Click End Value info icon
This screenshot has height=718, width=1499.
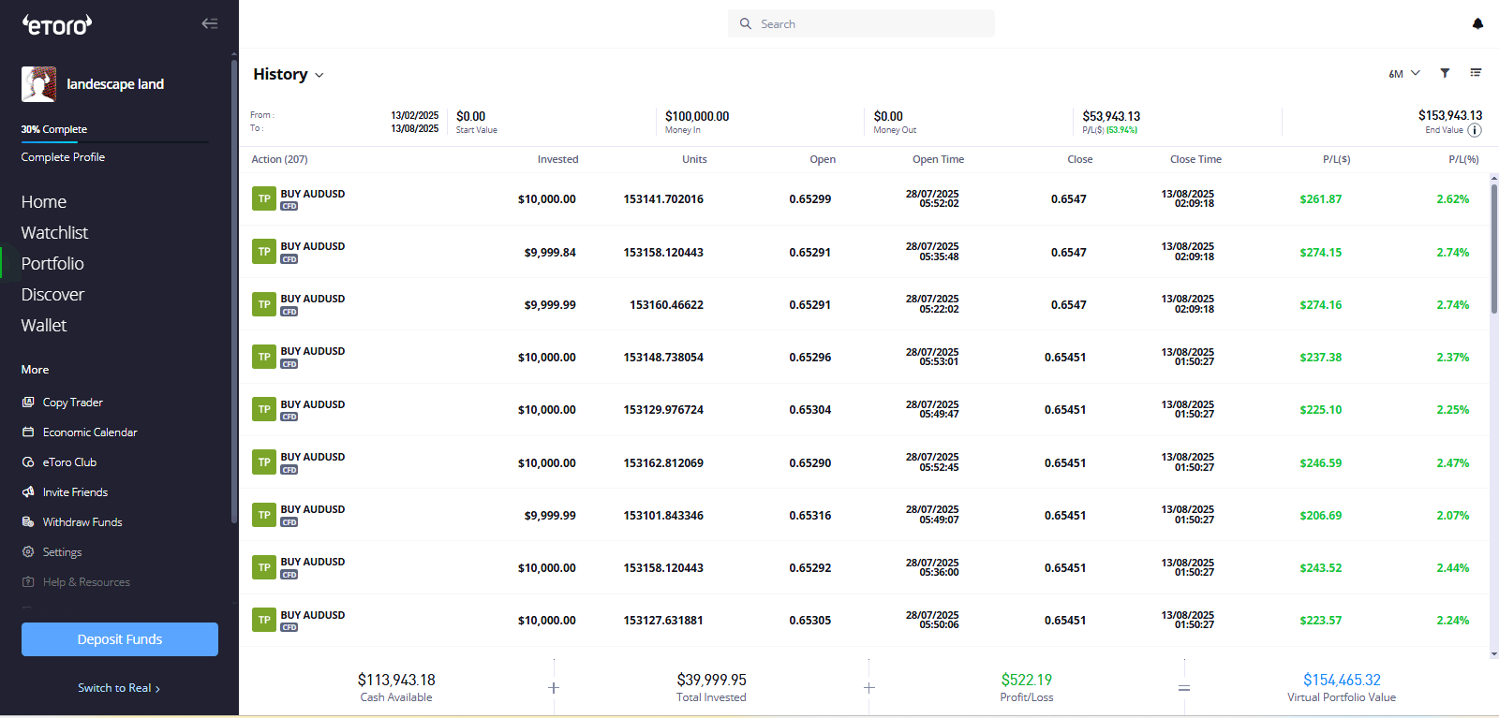point(1475,130)
